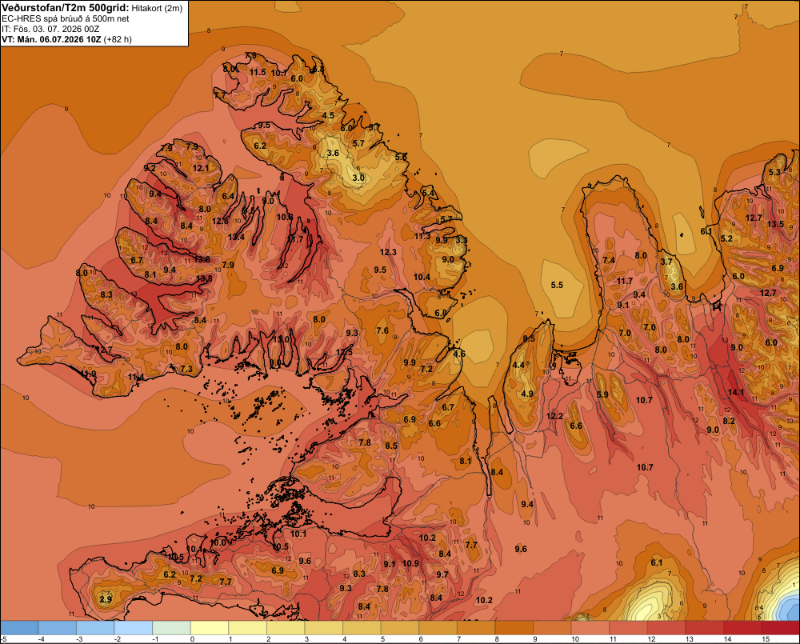
Task: Click legend swatch right of label 15
Action: tap(780, 628)
